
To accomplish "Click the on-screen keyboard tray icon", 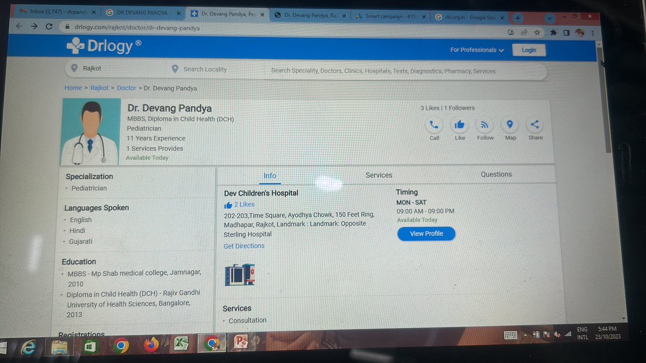I will coord(510,335).
